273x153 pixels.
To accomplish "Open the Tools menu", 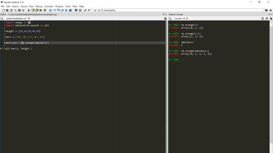I will [x=68, y=6].
